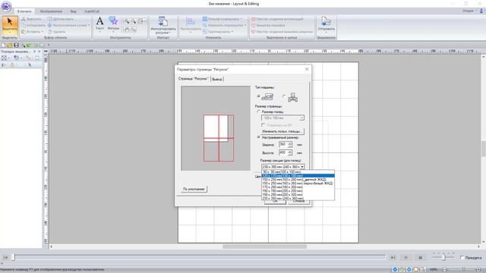Click the Расположить arrange icon
The image size is (486, 273).
(x=191, y=25)
